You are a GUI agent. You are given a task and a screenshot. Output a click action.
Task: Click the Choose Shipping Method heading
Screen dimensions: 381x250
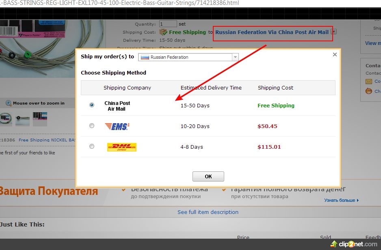click(113, 73)
